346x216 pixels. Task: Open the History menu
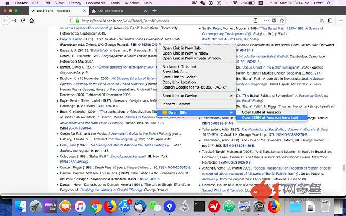(x=75, y=3)
